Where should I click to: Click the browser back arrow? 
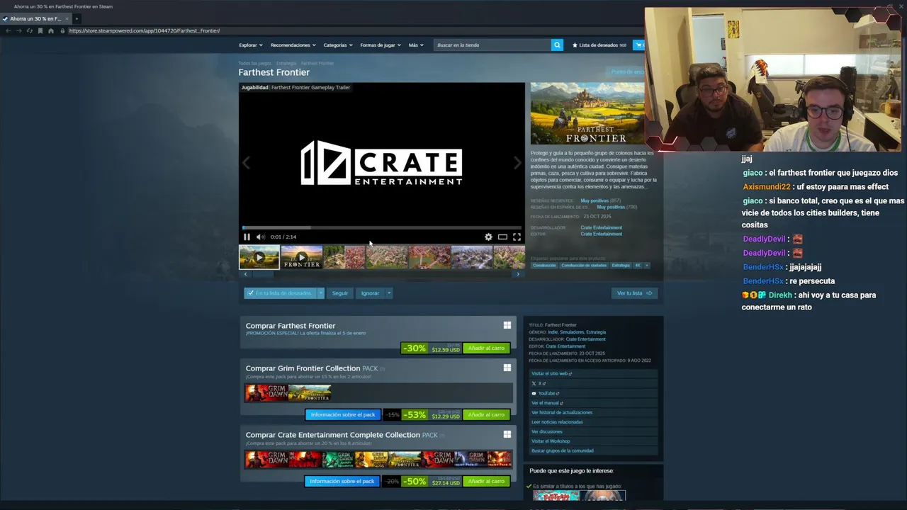click(x=8, y=30)
